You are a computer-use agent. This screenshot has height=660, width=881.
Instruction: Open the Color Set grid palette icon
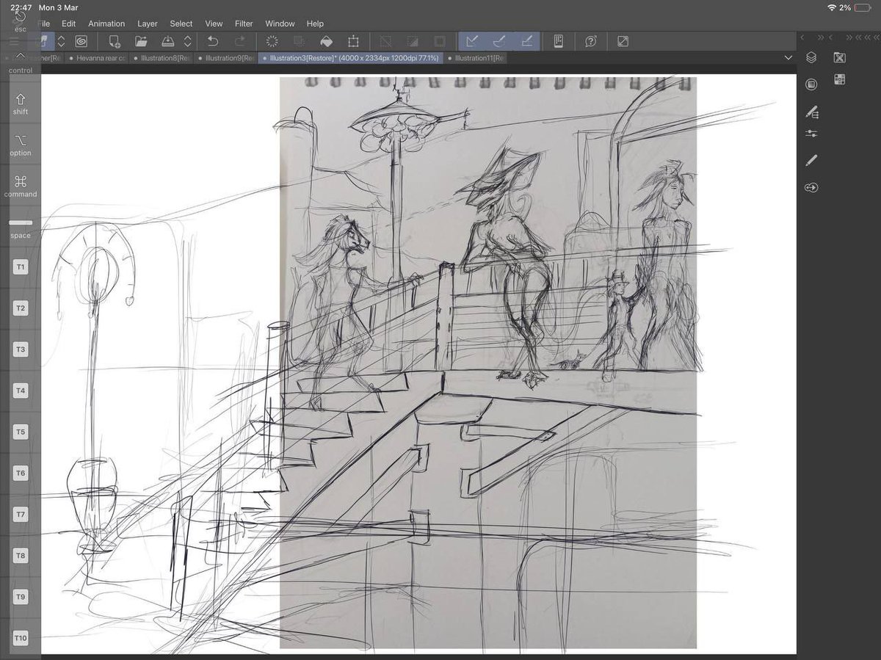[840, 79]
